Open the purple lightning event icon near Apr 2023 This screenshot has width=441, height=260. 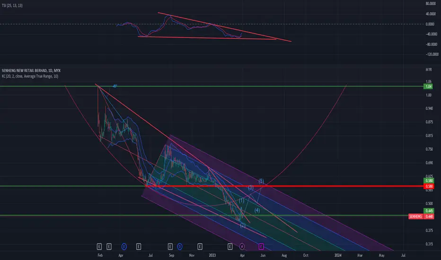click(242, 246)
